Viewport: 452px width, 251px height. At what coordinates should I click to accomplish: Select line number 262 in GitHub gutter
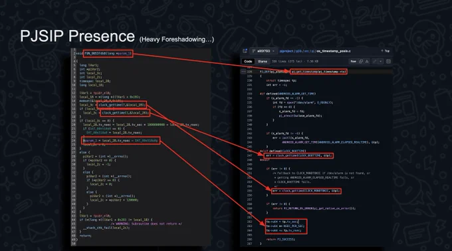(x=249, y=222)
